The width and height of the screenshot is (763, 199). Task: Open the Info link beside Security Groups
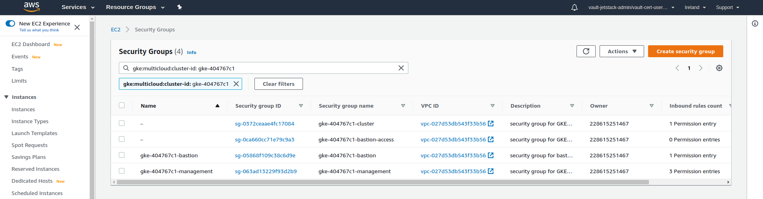[x=192, y=52]
